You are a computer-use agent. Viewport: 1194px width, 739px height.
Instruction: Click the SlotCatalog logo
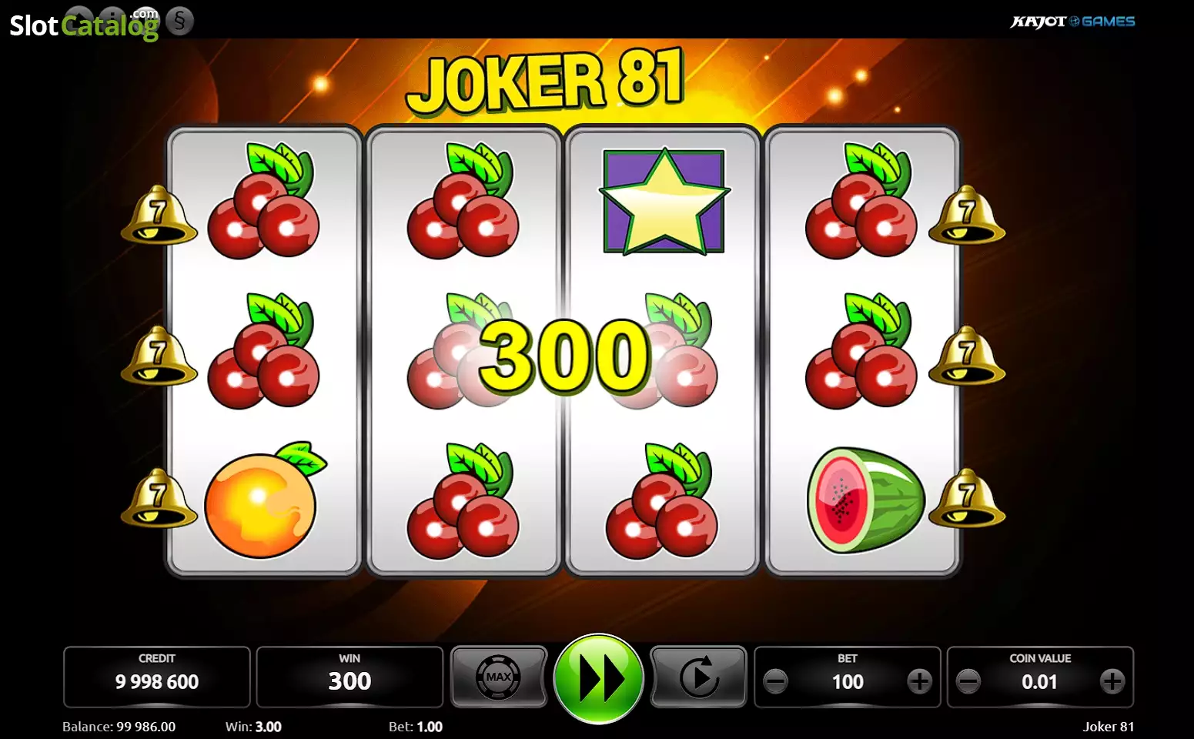[84, 24]
